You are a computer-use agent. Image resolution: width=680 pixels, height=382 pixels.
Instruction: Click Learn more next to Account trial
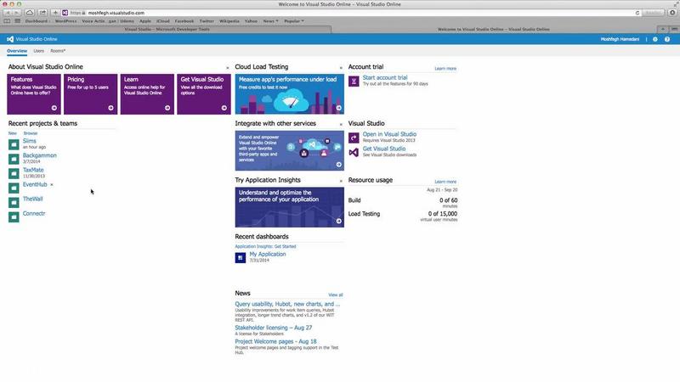tap(445, 69)
